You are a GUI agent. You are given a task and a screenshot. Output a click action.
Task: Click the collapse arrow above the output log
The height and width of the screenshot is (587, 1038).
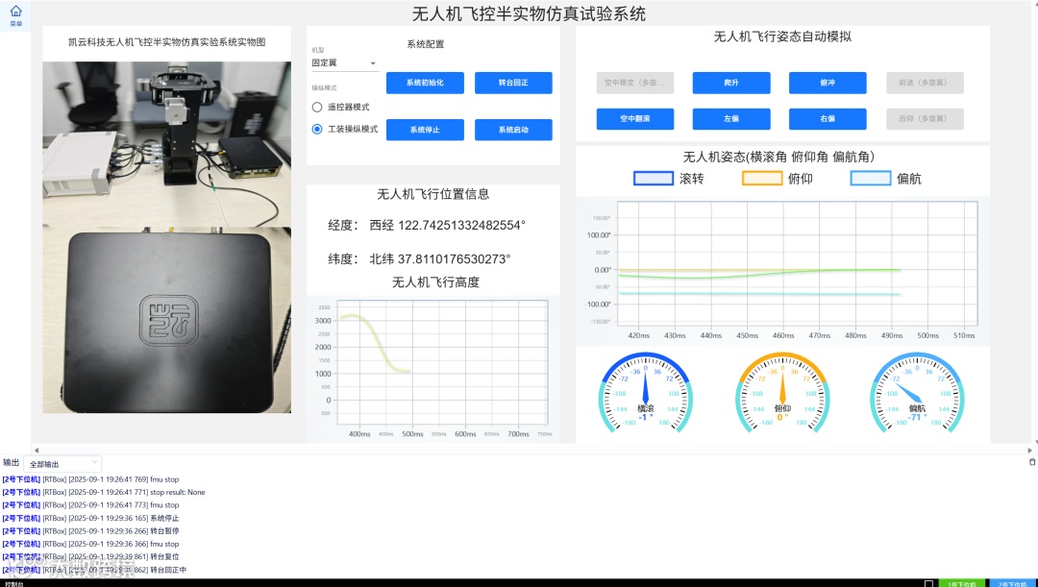37,451
